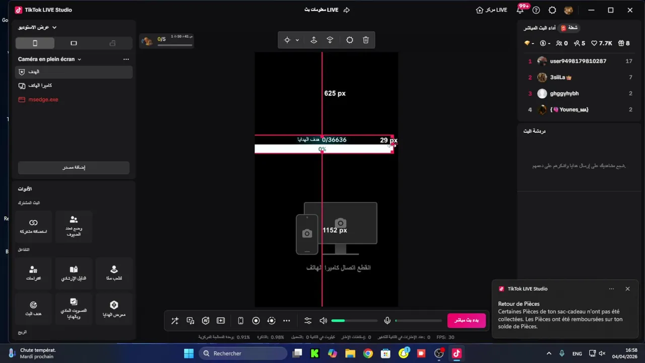Image resolution: width=645 pixels, height=363 pixels.
Task: Click the gift box count 8
Action: (624, 43)
